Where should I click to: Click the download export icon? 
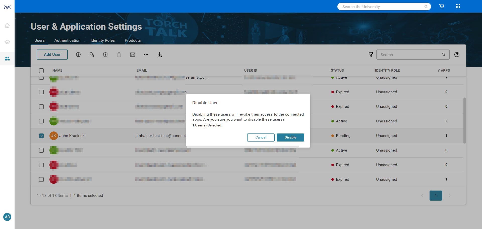click(160, 55)
